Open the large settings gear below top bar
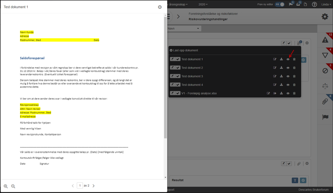This screenshot has height=193, width=333. click(x=325, y=17)
